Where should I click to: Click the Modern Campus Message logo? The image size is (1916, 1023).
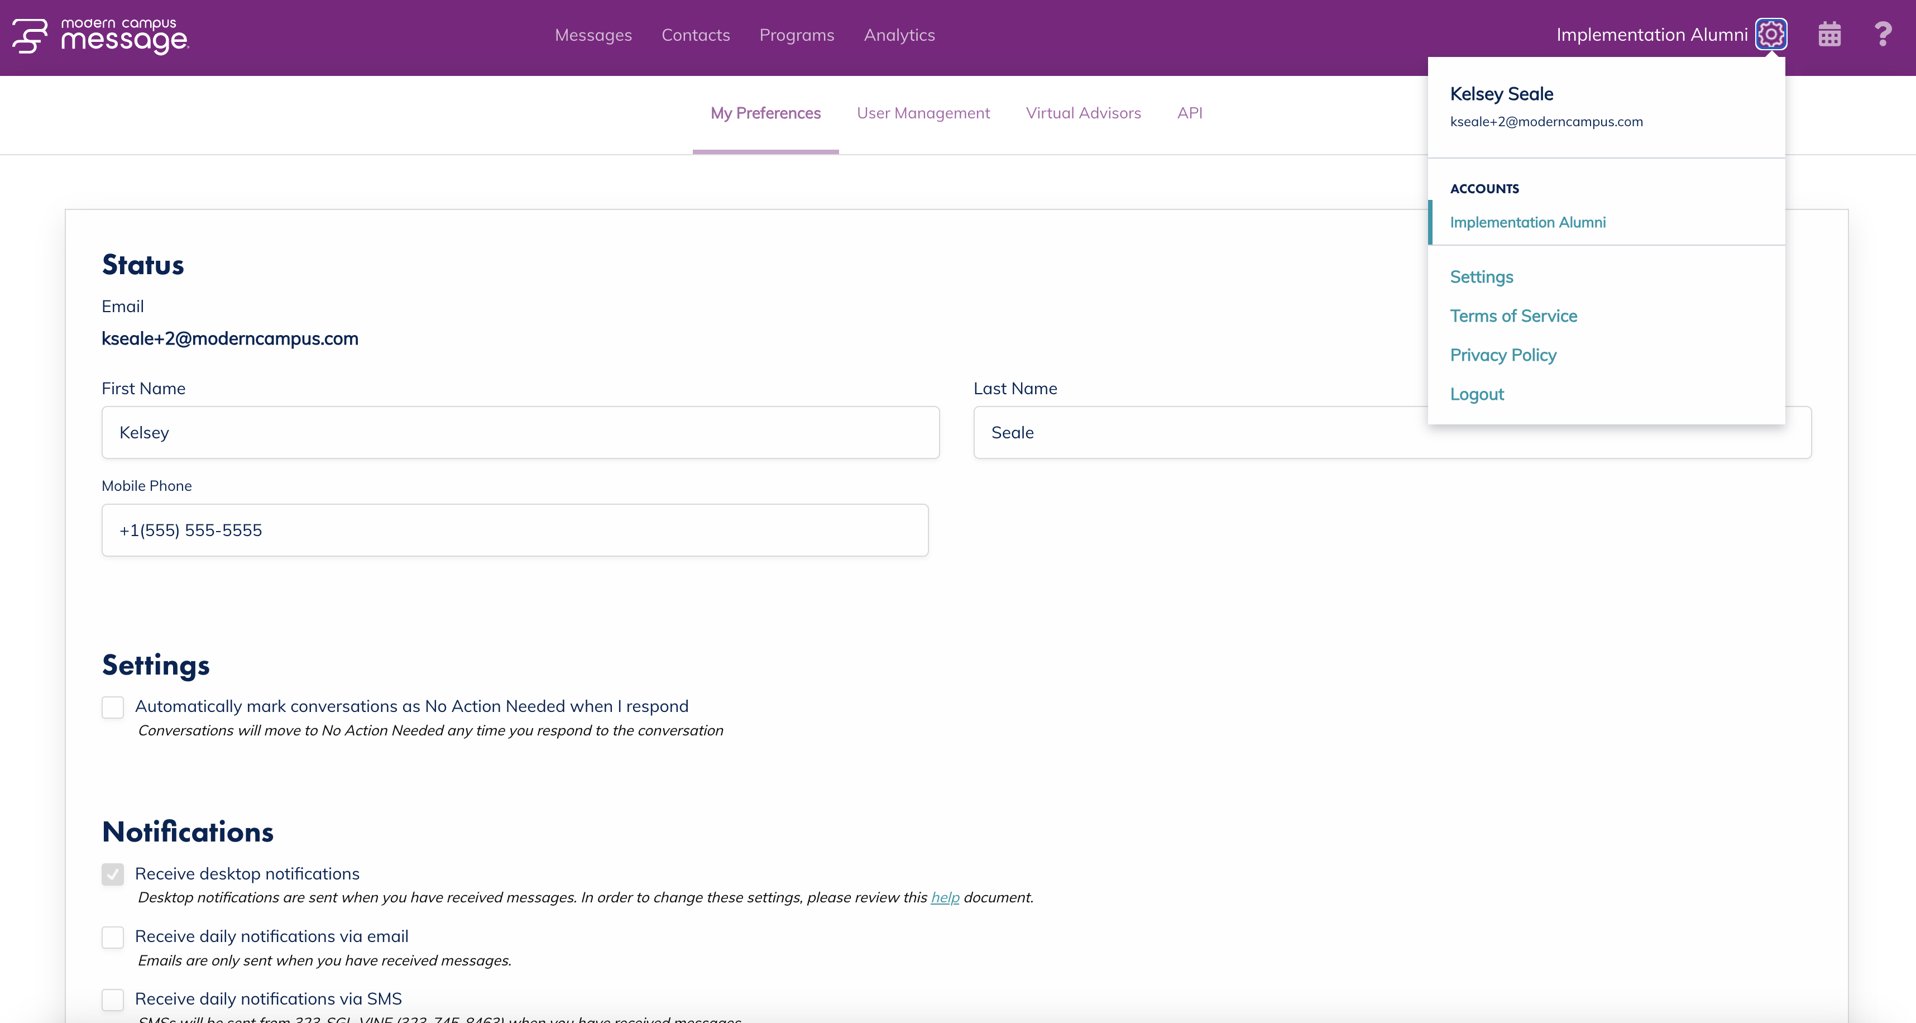click(100, 36)
